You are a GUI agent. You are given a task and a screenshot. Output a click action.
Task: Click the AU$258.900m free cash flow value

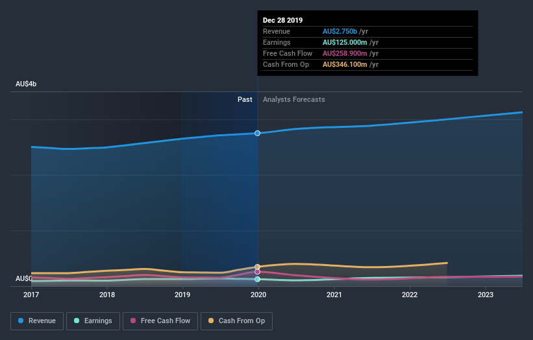(x=345, y=53)
